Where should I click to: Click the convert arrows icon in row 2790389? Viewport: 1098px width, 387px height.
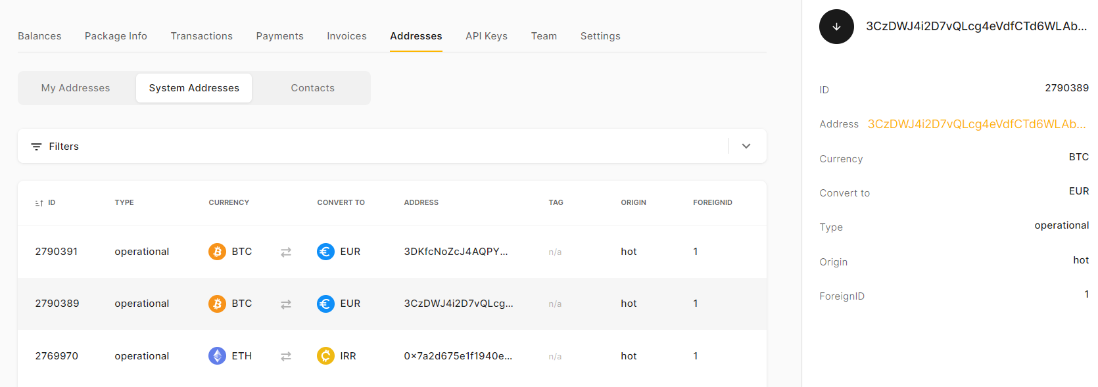pos(286,304)
